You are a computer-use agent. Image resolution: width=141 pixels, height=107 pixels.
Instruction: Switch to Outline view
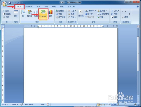point(107,104)
